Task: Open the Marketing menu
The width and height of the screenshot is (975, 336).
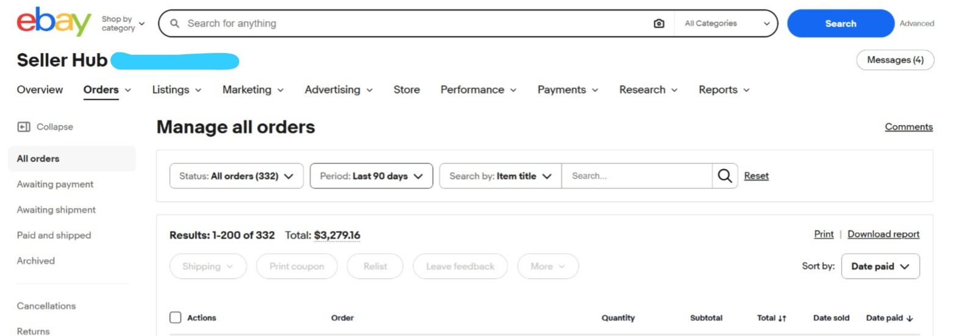Action: (253, 90)
